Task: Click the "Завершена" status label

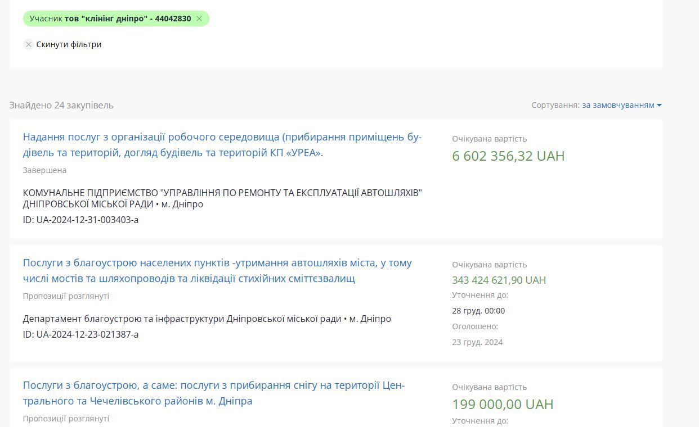Action: click(x=44, y=170)
